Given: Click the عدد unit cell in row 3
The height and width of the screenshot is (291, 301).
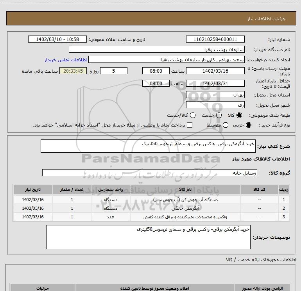Looking at the screenshot, I should (x=111, y=217).
